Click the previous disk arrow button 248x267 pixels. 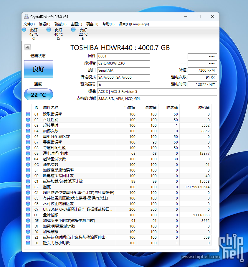click(27, 47)
